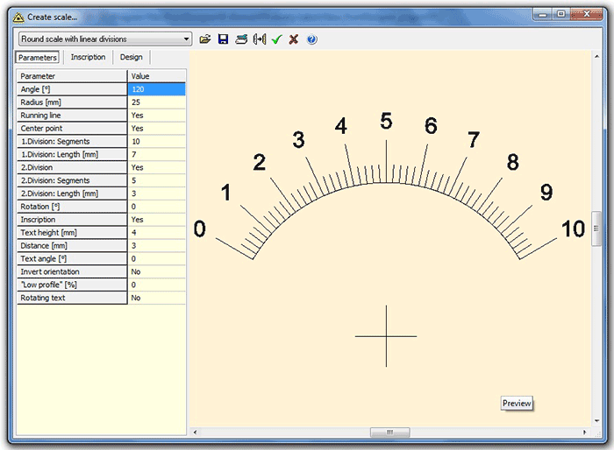Select 2.Division: Segments label
This screenshot has width=614, height=450.
coord(72,180)
